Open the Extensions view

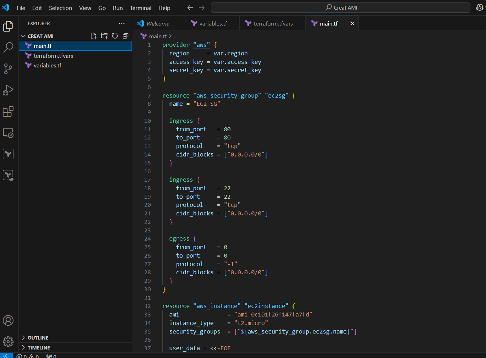[x=8, y=111]
